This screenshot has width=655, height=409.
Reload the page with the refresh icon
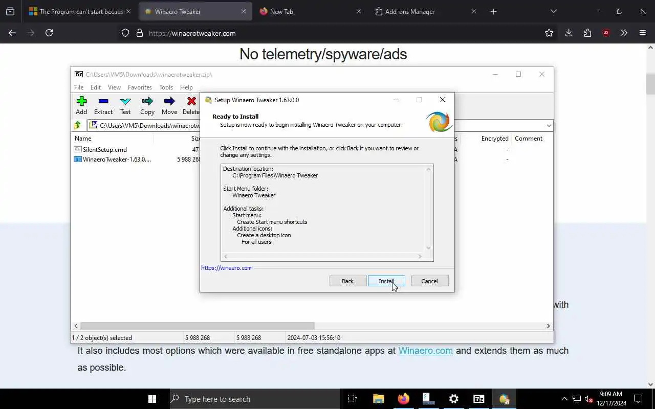(x=49, y=33)
